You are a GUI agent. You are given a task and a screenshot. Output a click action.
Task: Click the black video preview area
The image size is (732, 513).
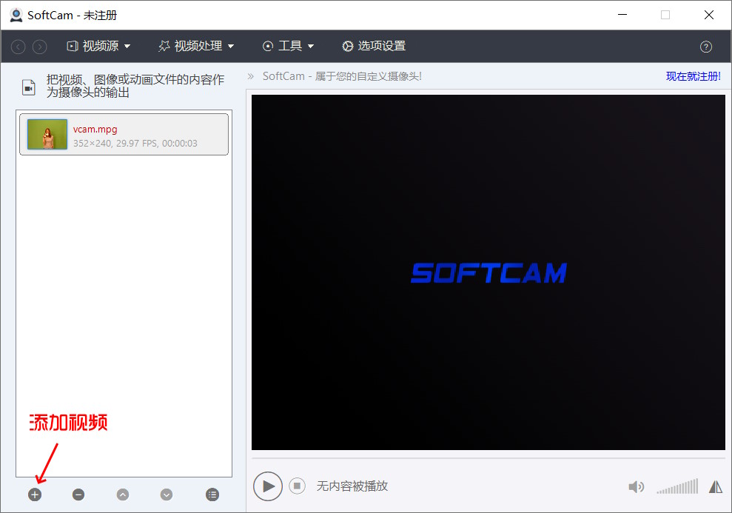488,272
